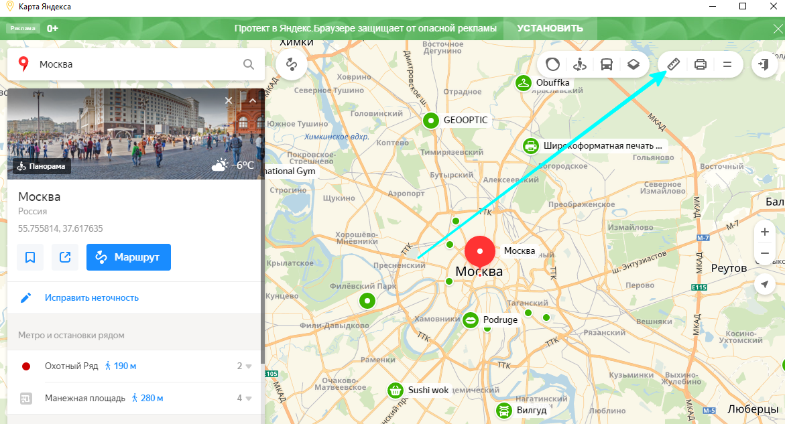This screenshot has height=424, width=785.
Task: Click the GEOOPTIC green marker icon
Action: [430, 121]
